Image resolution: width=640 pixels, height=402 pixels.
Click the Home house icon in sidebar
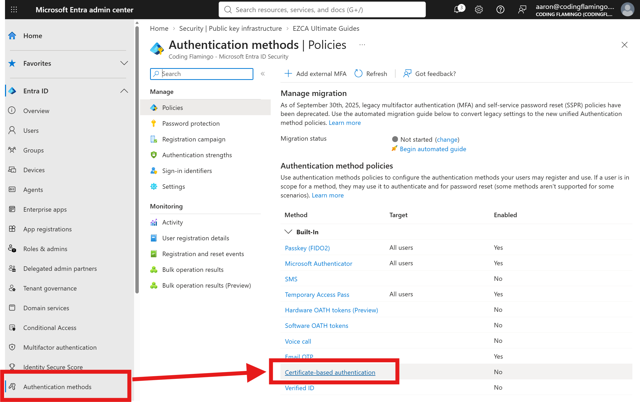(12, 36)
